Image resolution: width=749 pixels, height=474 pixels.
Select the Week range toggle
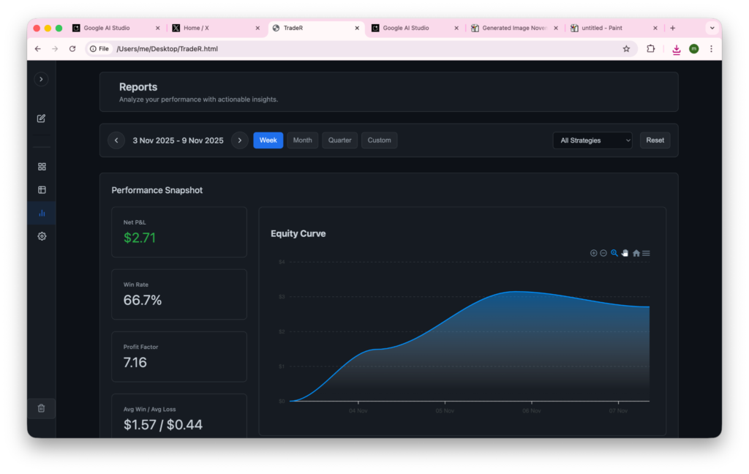[x=268, y=140]
